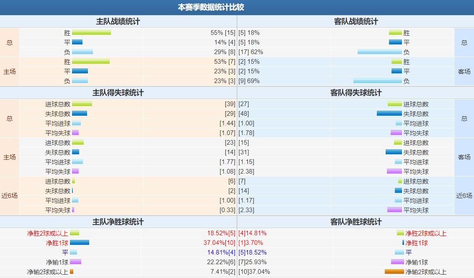Click the light blue 负 bar for away totals

coord(378,52)
